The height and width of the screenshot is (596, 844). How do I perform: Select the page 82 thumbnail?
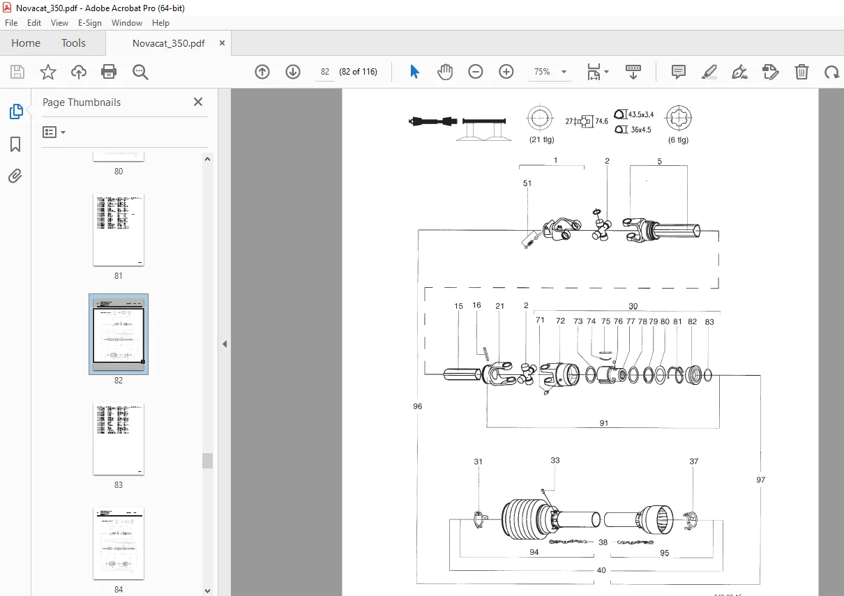(119, 335)
